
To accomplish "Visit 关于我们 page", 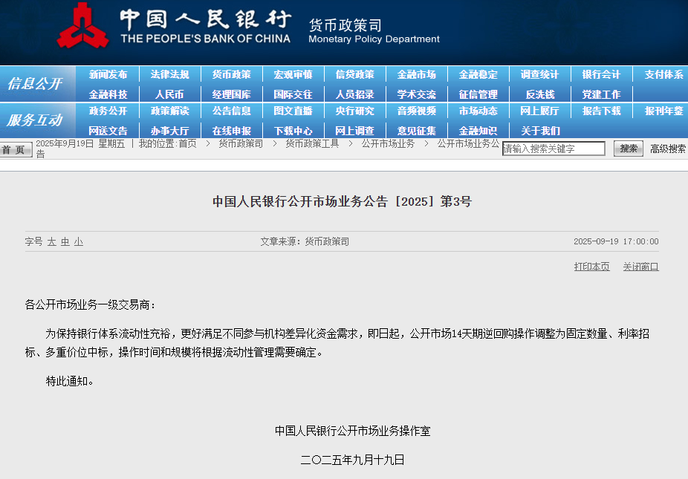I will pyautogui.click(x=540, y=131).
